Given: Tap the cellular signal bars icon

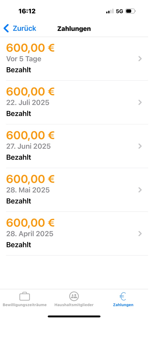Looking at the screenshot, I should 110,11.
